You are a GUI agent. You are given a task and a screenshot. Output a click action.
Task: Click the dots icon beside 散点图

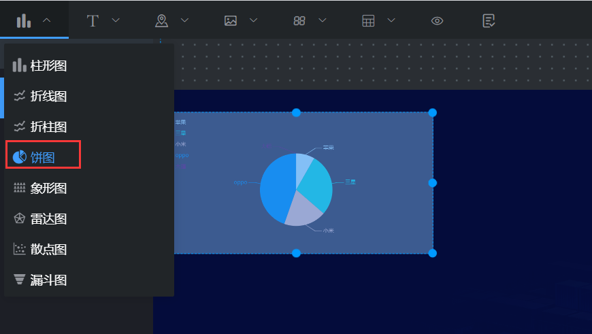(19, 249)
